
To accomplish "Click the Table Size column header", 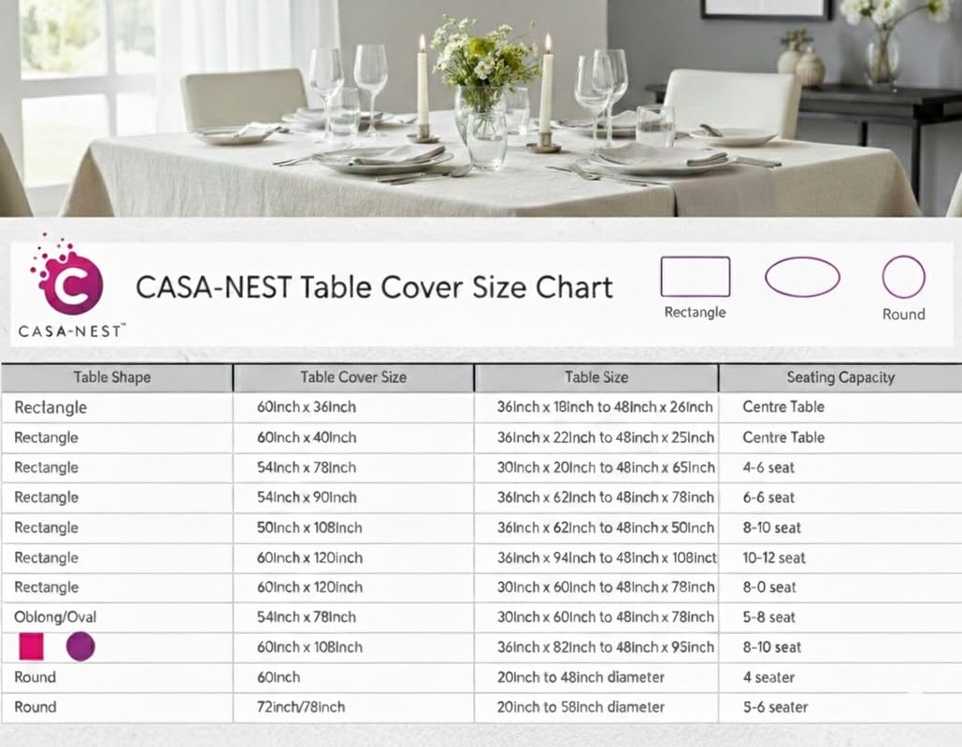I will click(596, 377).
